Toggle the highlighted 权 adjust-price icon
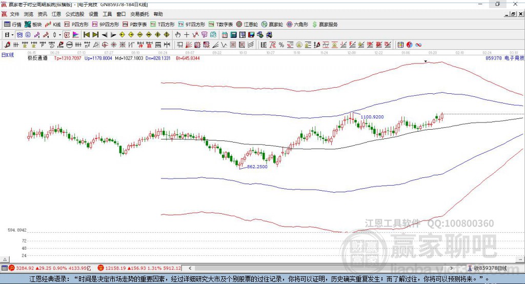This screenshot has width=525, height=284. tap(67, 35)
